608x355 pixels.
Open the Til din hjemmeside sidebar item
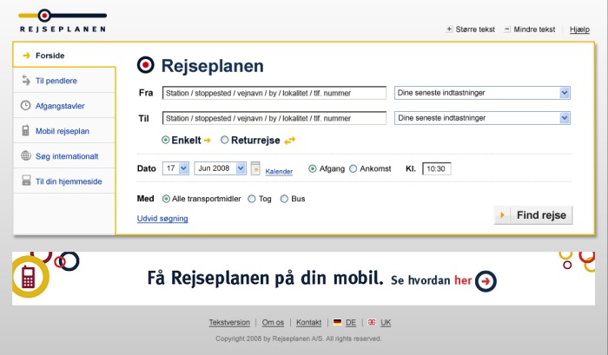[64, 181]
